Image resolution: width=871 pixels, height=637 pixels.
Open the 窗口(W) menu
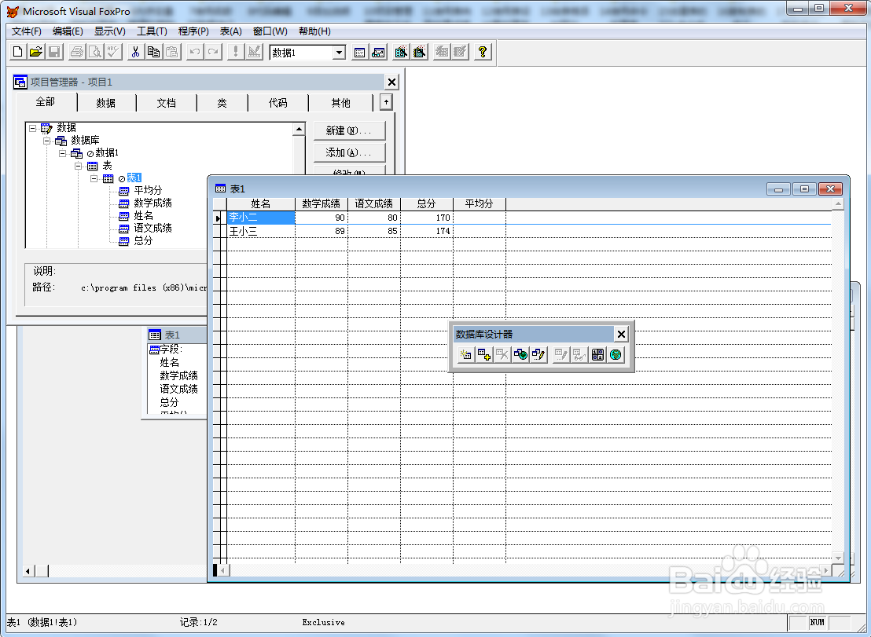270,31
